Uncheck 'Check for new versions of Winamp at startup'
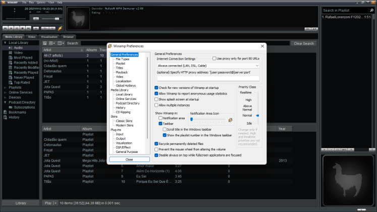The height and width of the screenshot is (212, 377). pos(156,88)
